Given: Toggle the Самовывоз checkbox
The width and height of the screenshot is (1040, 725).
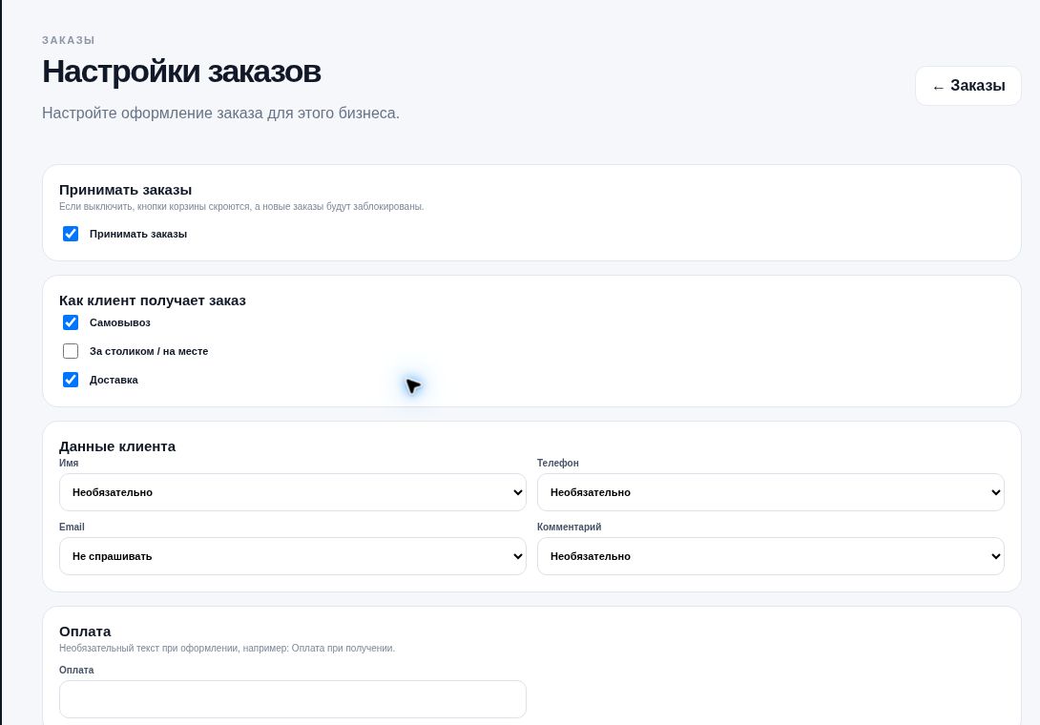Looking at the screenshot, I should click(71, 322).
